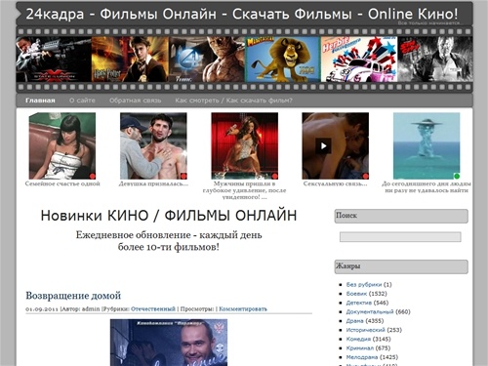The height and width of the screenshot is (366, 488).
Task: Click the Madagascar lion banner image
Action: 283,60
